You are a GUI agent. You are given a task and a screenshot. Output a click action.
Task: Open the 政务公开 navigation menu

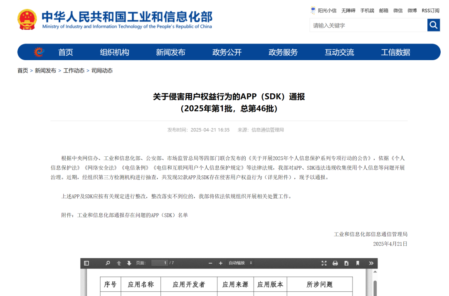tap(227, 52)
